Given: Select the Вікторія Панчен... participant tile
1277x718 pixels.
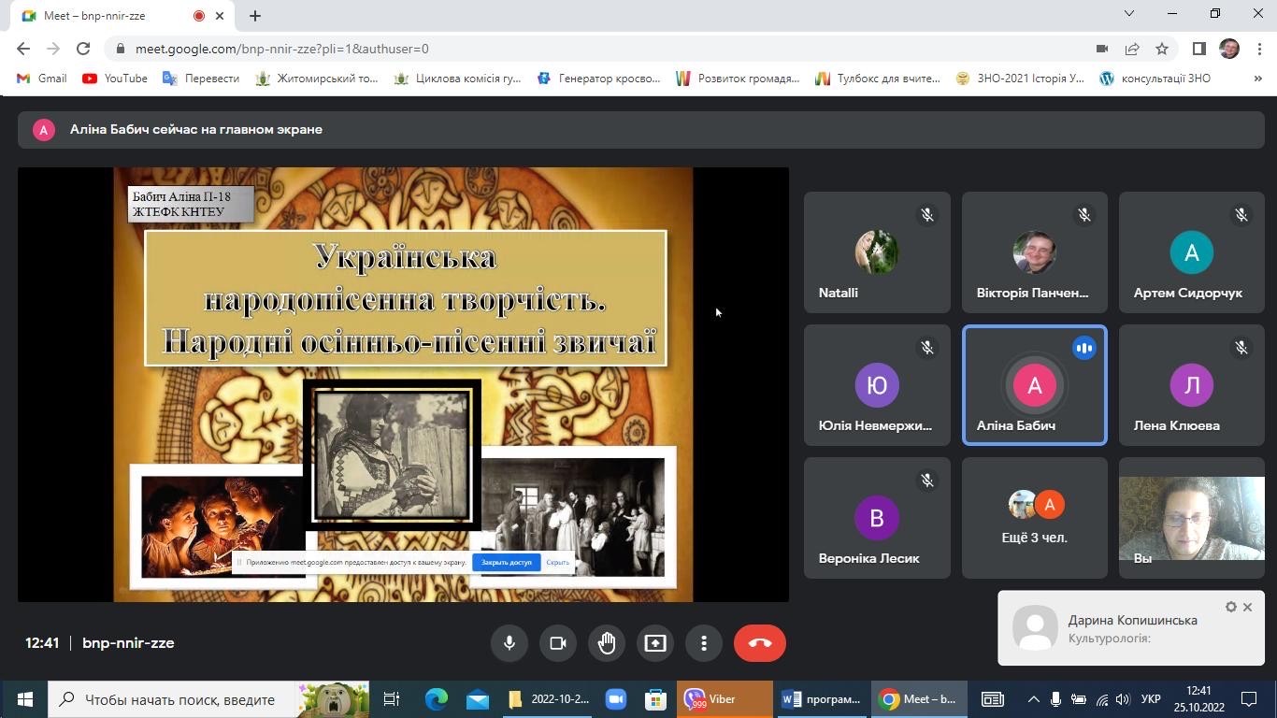Looking at the screenshot, I should click(1034, 252).
